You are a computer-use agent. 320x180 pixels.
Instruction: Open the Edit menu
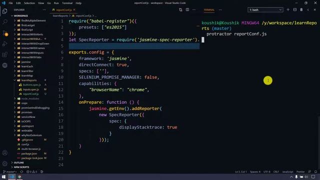click(x=18, y=3)
